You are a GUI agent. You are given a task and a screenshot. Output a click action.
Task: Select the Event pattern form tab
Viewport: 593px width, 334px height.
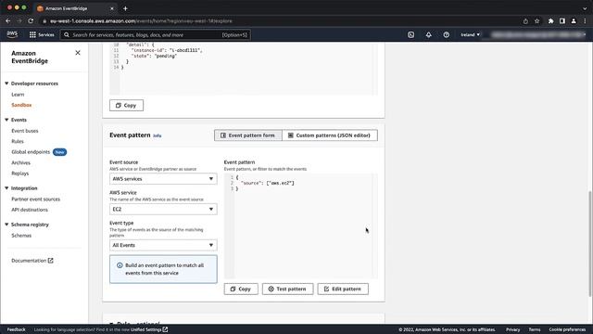click(248, 135)
